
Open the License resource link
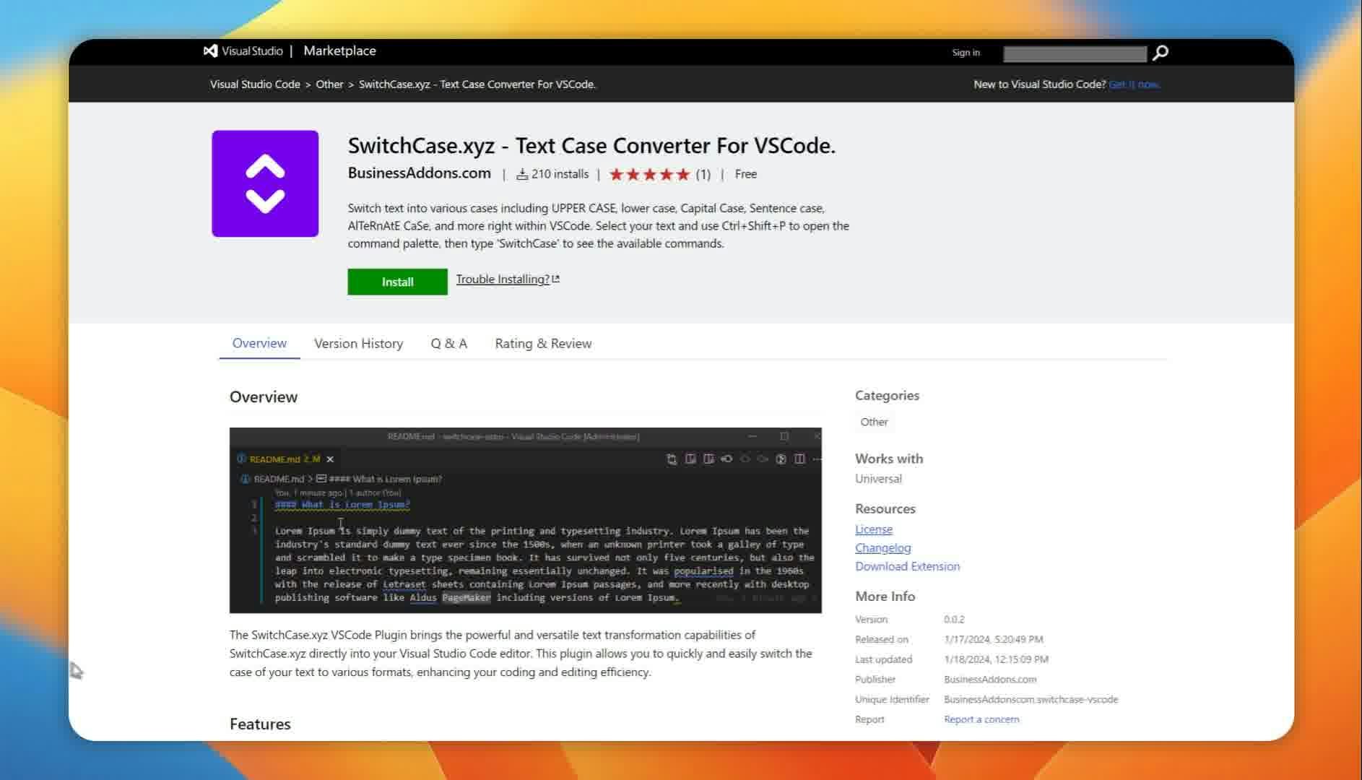coord(874,529)
